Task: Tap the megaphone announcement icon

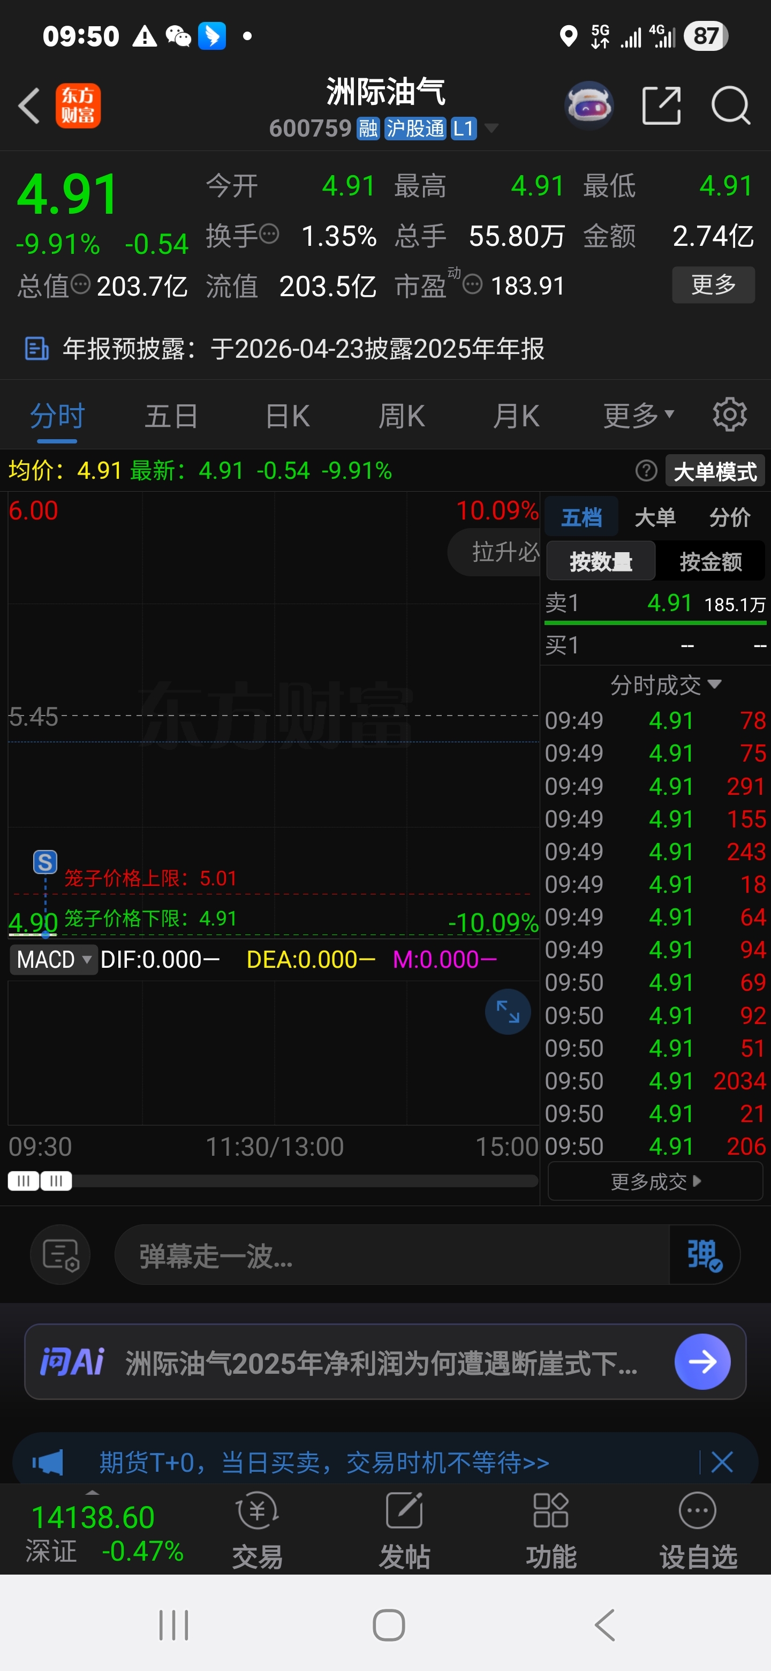Action: pos(47,1463)
